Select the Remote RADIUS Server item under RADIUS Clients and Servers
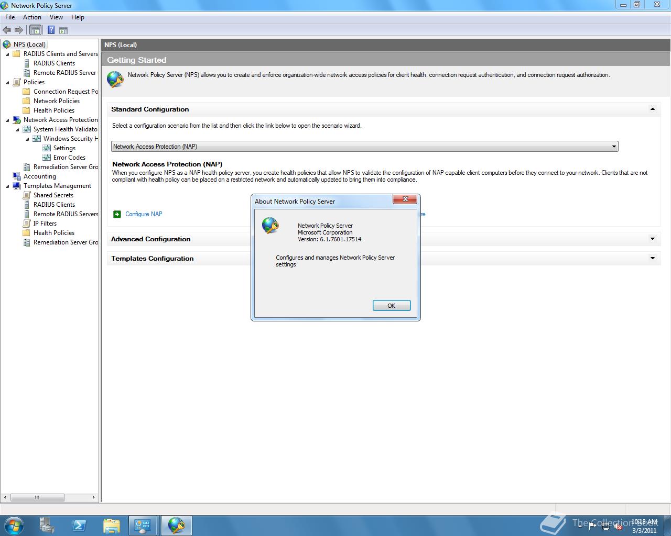Viewport: 671px width, 536px height. (64, 73)
